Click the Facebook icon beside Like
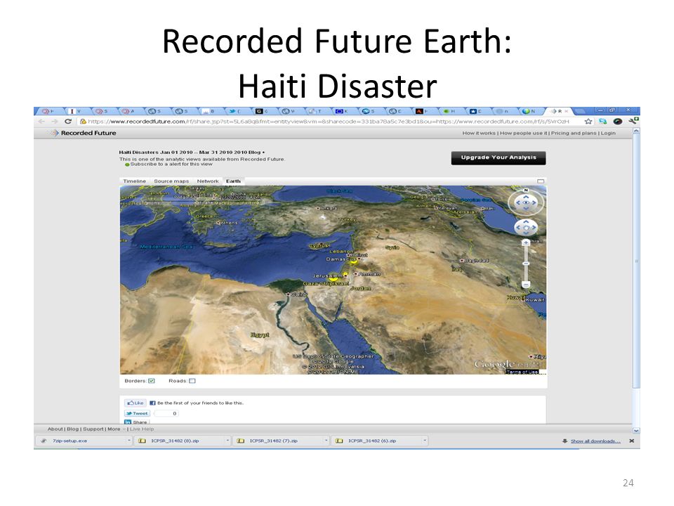The width and height of the screenshot is (674, 506). click(x=152, y=403)
